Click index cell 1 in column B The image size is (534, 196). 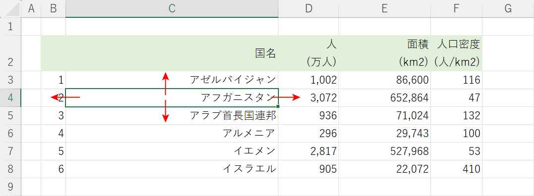point(53,80)
